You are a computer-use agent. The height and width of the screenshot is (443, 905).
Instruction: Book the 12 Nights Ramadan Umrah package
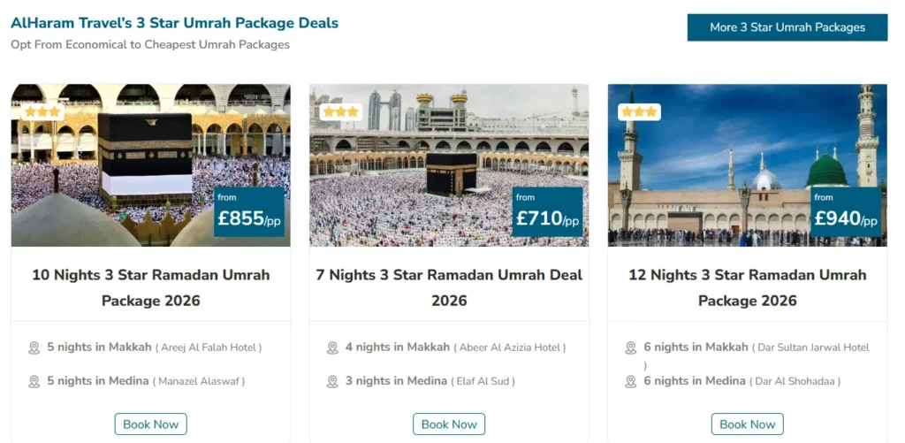(x=747, y=424)
